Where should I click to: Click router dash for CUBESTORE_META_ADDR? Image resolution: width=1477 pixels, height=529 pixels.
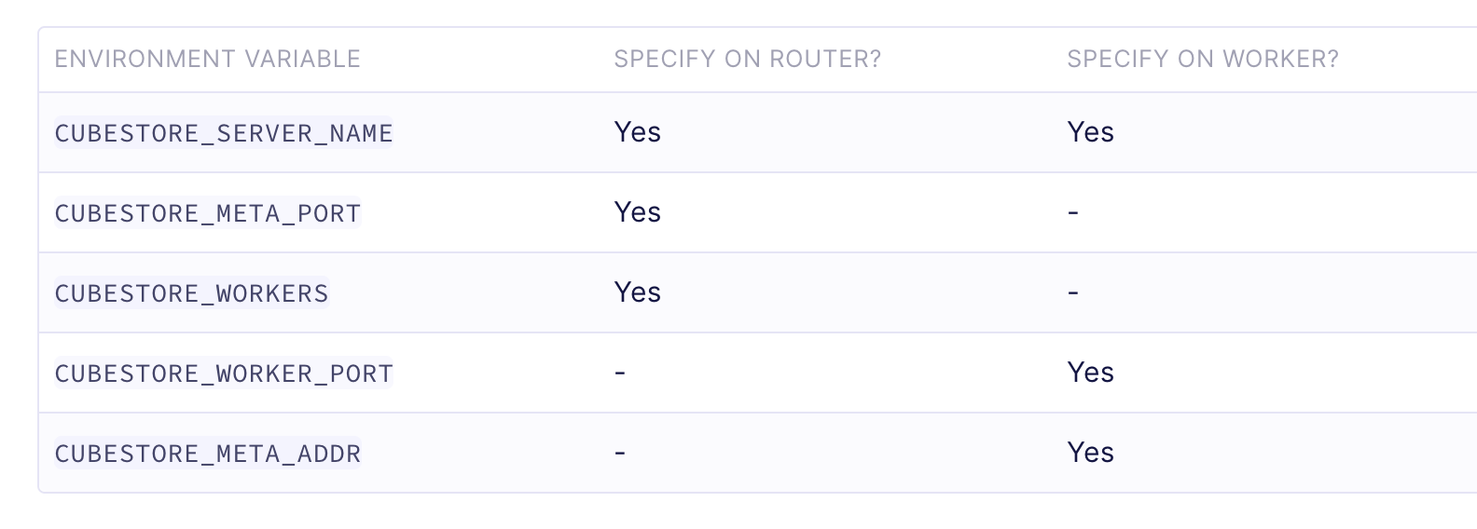pos(620,454)
